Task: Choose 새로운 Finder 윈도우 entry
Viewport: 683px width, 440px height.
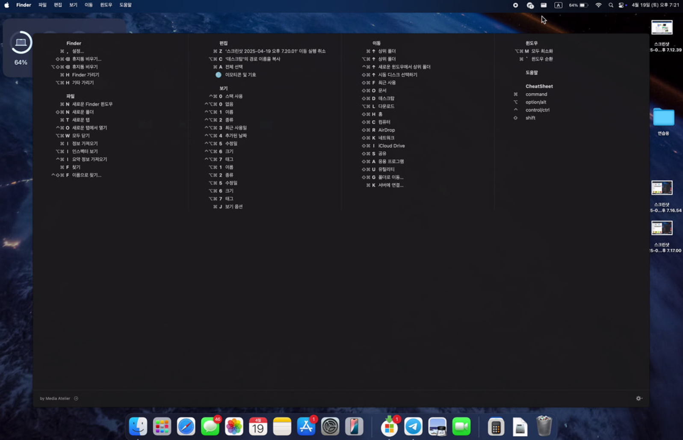Action: (x=92, y=104)
